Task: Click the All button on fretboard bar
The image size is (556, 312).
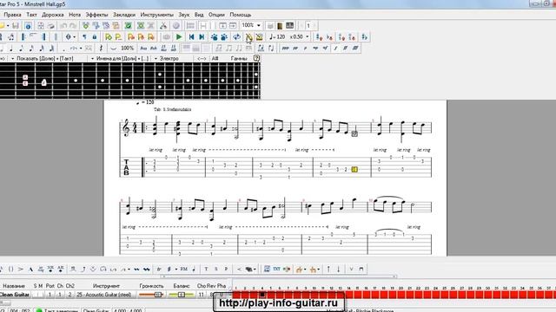Action: [215, 58]
